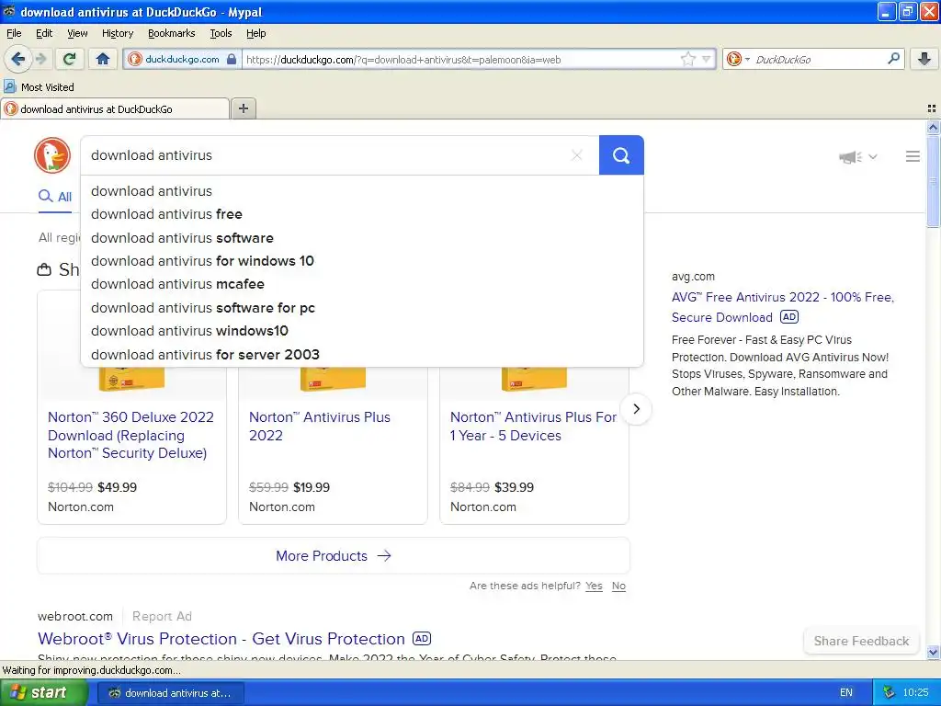Click the scrollbar up arrow
The image size is (941, 706).
pos(933,127)
